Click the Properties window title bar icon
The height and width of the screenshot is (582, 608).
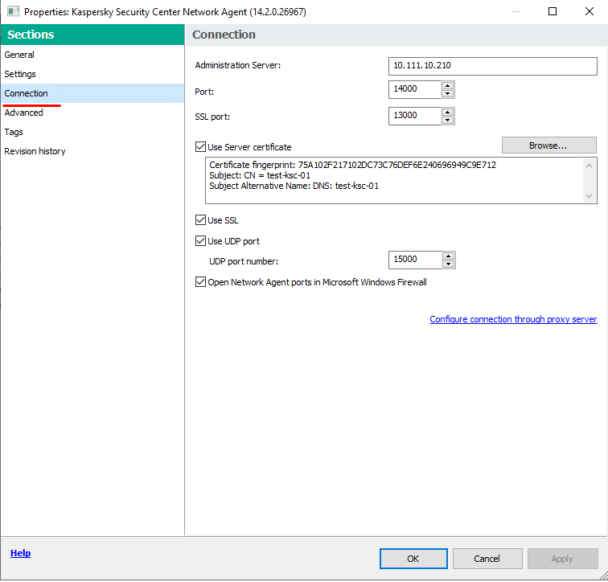(12, 12)
